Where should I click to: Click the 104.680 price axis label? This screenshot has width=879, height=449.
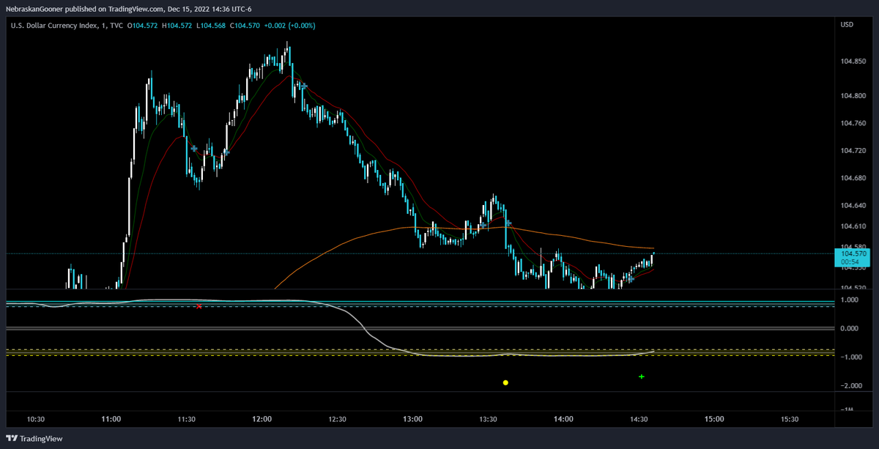tap(853, 178)
